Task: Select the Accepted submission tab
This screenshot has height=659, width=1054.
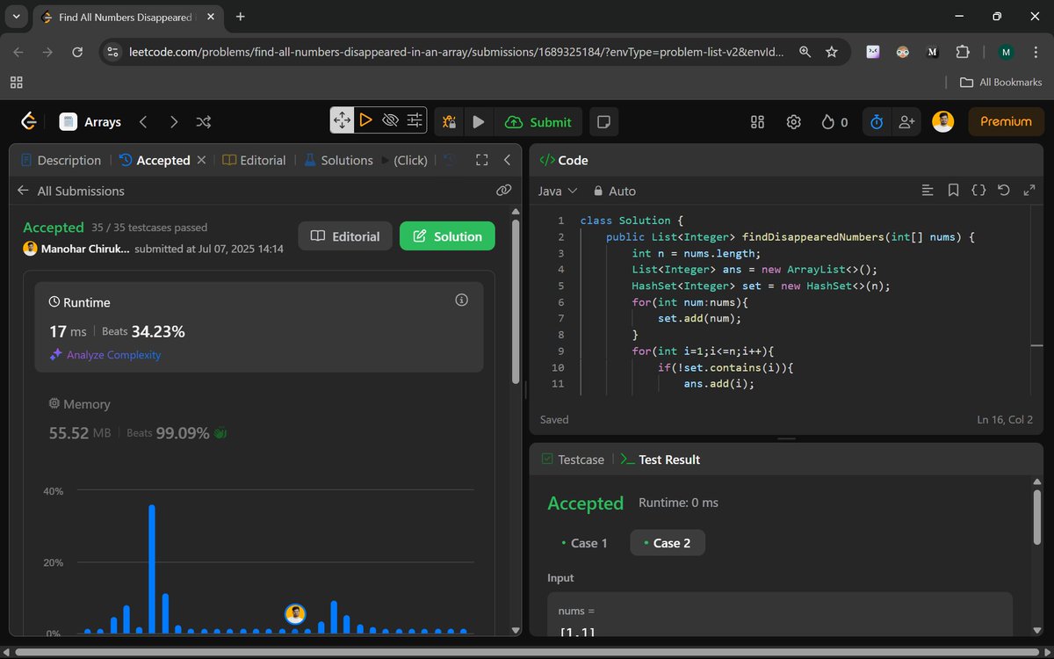Action: tap(155, 160)
